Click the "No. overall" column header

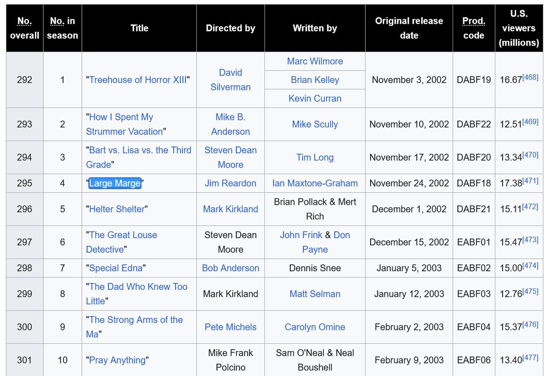pyautogui.click(x=25, y=28)
